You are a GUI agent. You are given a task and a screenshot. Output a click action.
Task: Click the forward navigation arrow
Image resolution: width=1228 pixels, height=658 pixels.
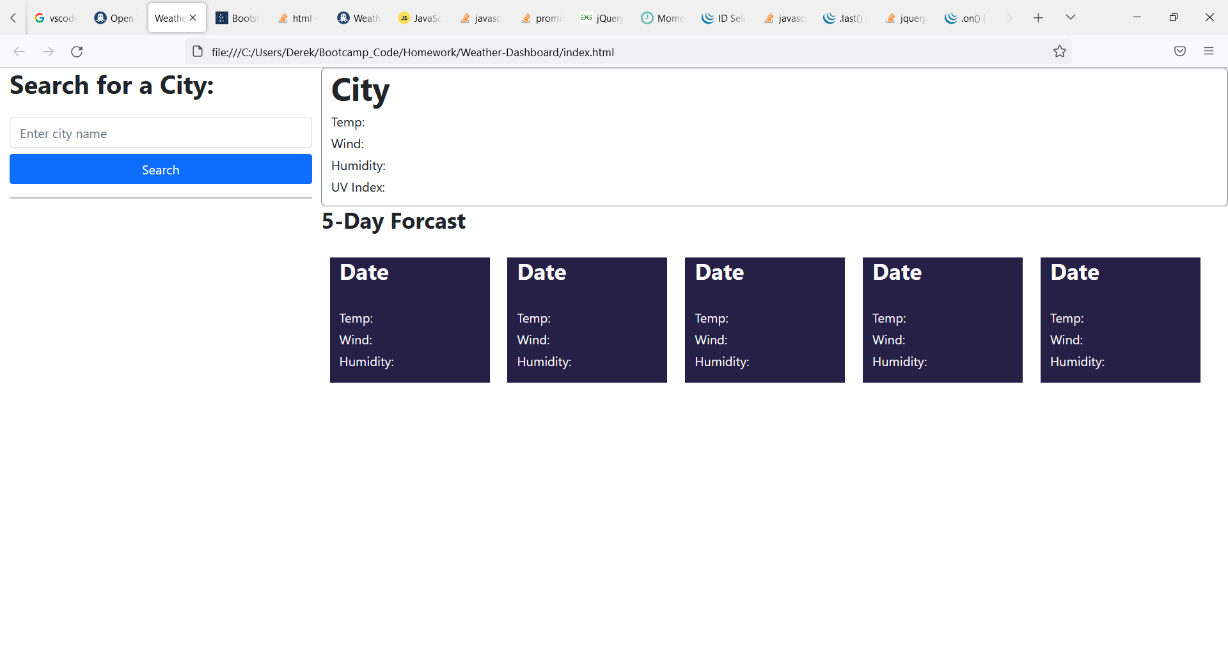click(x=48, y=52)
